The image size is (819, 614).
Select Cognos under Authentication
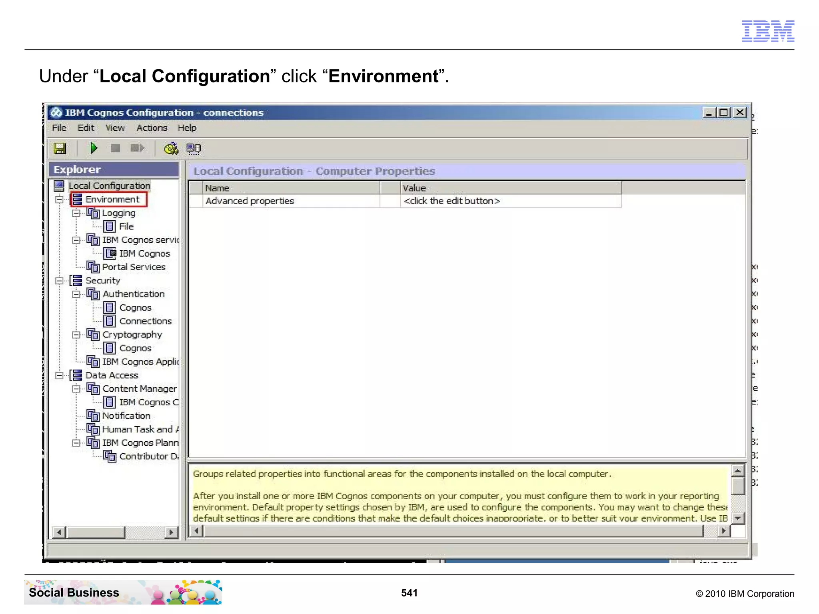(x=136, y=308)
